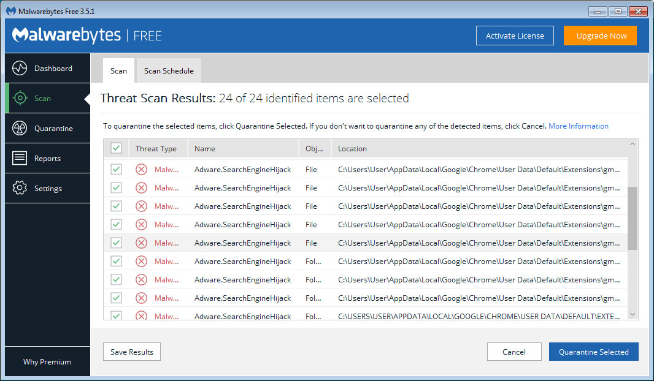
Task: Uncheck the last detected threat in the list
Action: [x=116, y=316]
